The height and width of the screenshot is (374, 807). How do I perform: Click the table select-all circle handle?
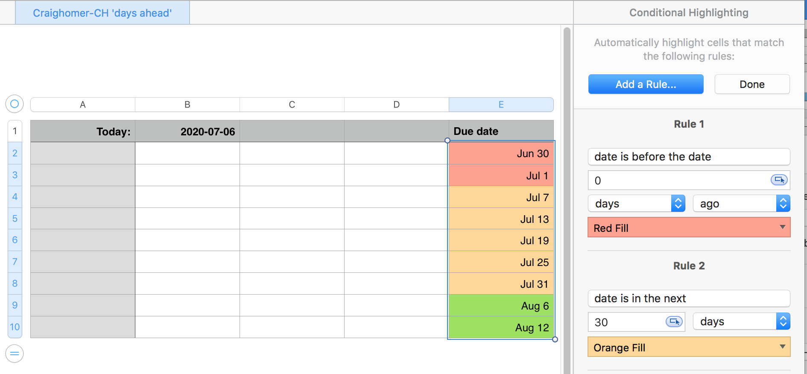tap(15, 104)
